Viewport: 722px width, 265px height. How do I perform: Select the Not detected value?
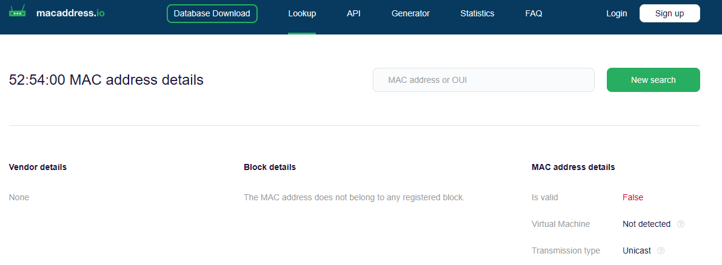tap(646, 224)
